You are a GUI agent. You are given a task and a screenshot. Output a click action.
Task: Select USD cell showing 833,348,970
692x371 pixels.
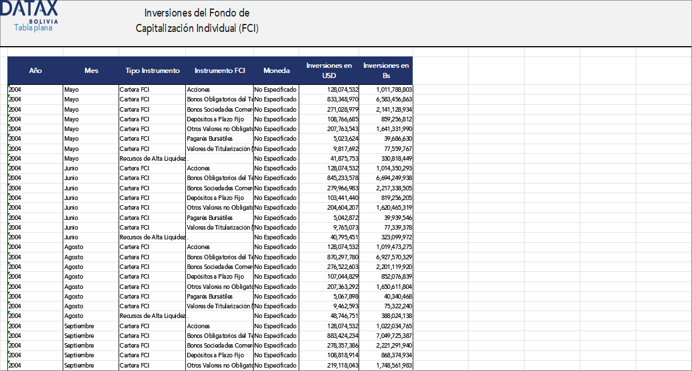pyautogui.click(x=329, y=99)
